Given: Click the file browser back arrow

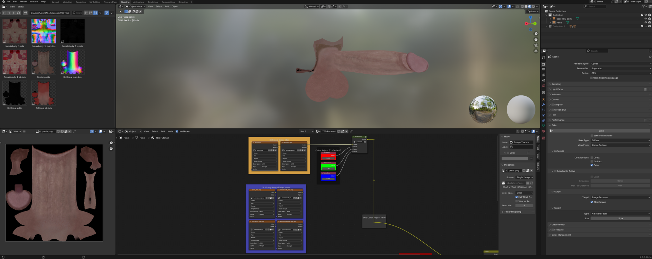Looking at the screenshot, I should pos(4,13).
